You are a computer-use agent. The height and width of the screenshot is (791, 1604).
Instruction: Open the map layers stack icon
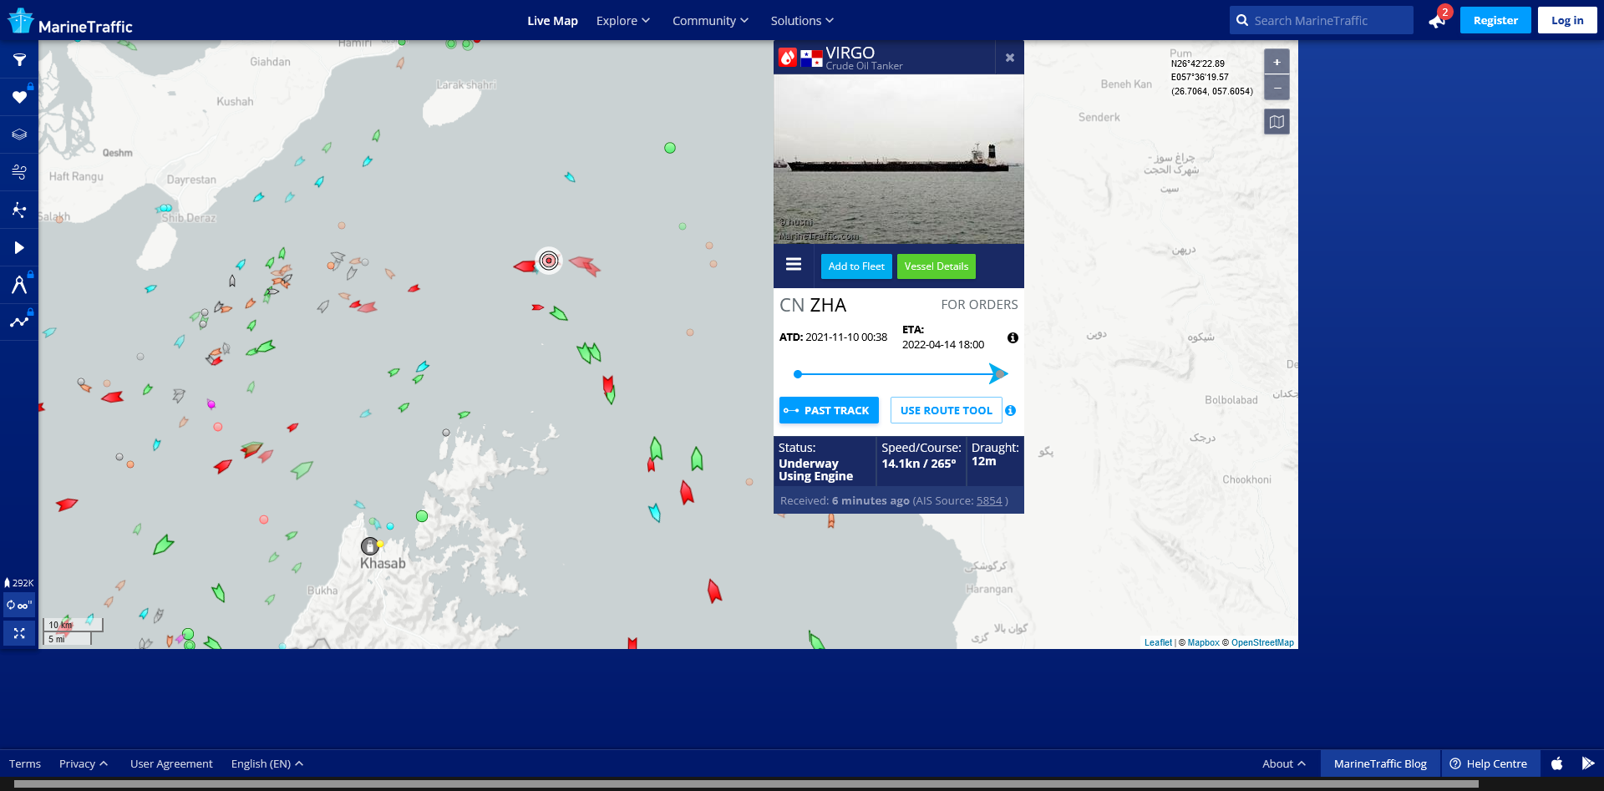point(19,134)
